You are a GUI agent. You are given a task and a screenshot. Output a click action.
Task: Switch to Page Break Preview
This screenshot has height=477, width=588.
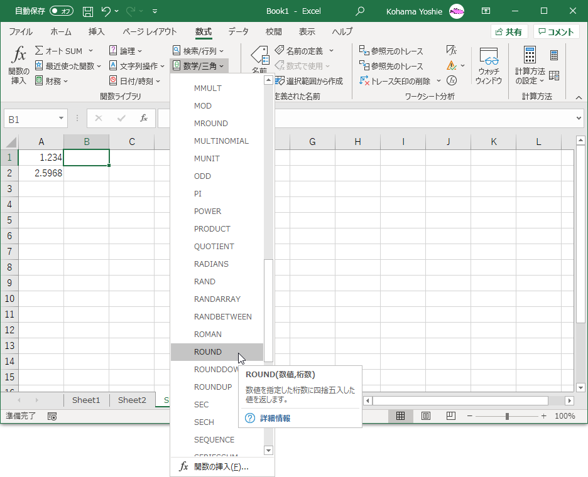click(x=451, y=416)
